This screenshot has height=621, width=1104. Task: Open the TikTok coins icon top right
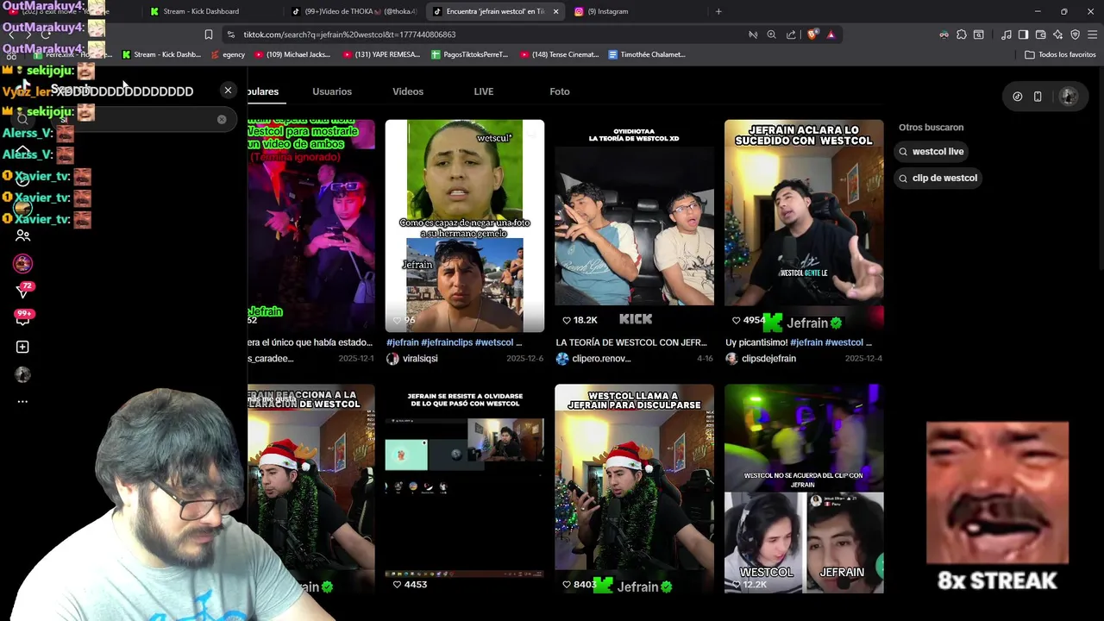(1018, 97)
